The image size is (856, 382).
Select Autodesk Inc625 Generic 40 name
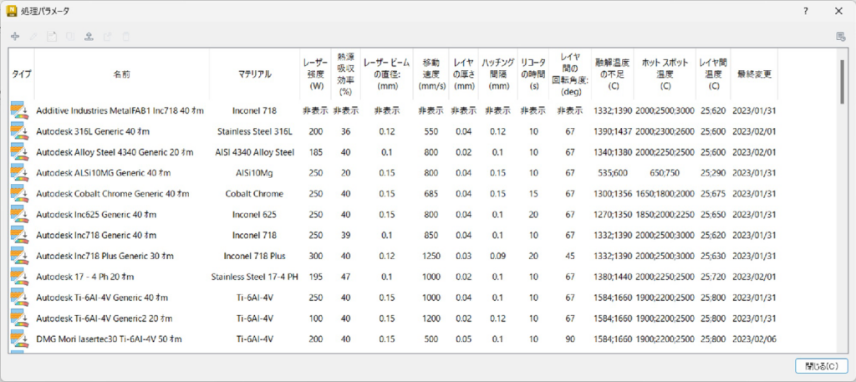click(x=96, y=215)
